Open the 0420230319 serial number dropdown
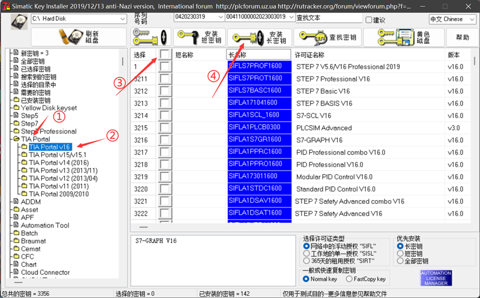Image resolution: width=480 pixels, height=298 pixels. click(219, 17)
